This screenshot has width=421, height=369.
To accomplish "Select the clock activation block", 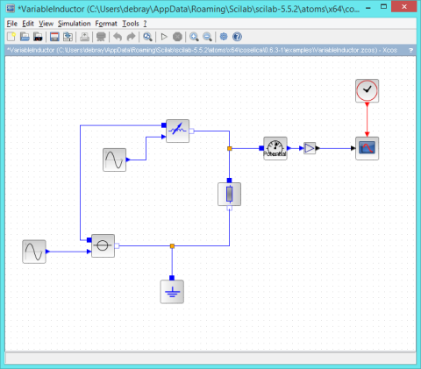I will point(367,90).
